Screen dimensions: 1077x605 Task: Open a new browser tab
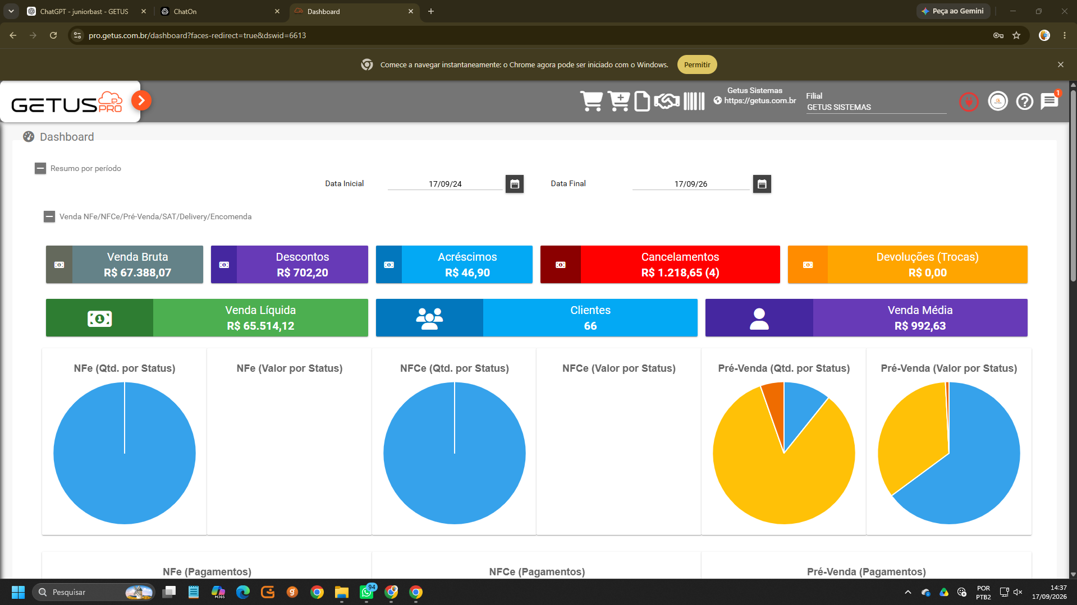click(431, 11)
